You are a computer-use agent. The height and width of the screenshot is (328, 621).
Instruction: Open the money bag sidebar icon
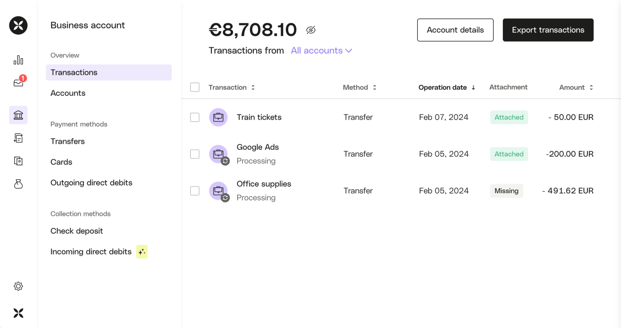coord(18,184)
